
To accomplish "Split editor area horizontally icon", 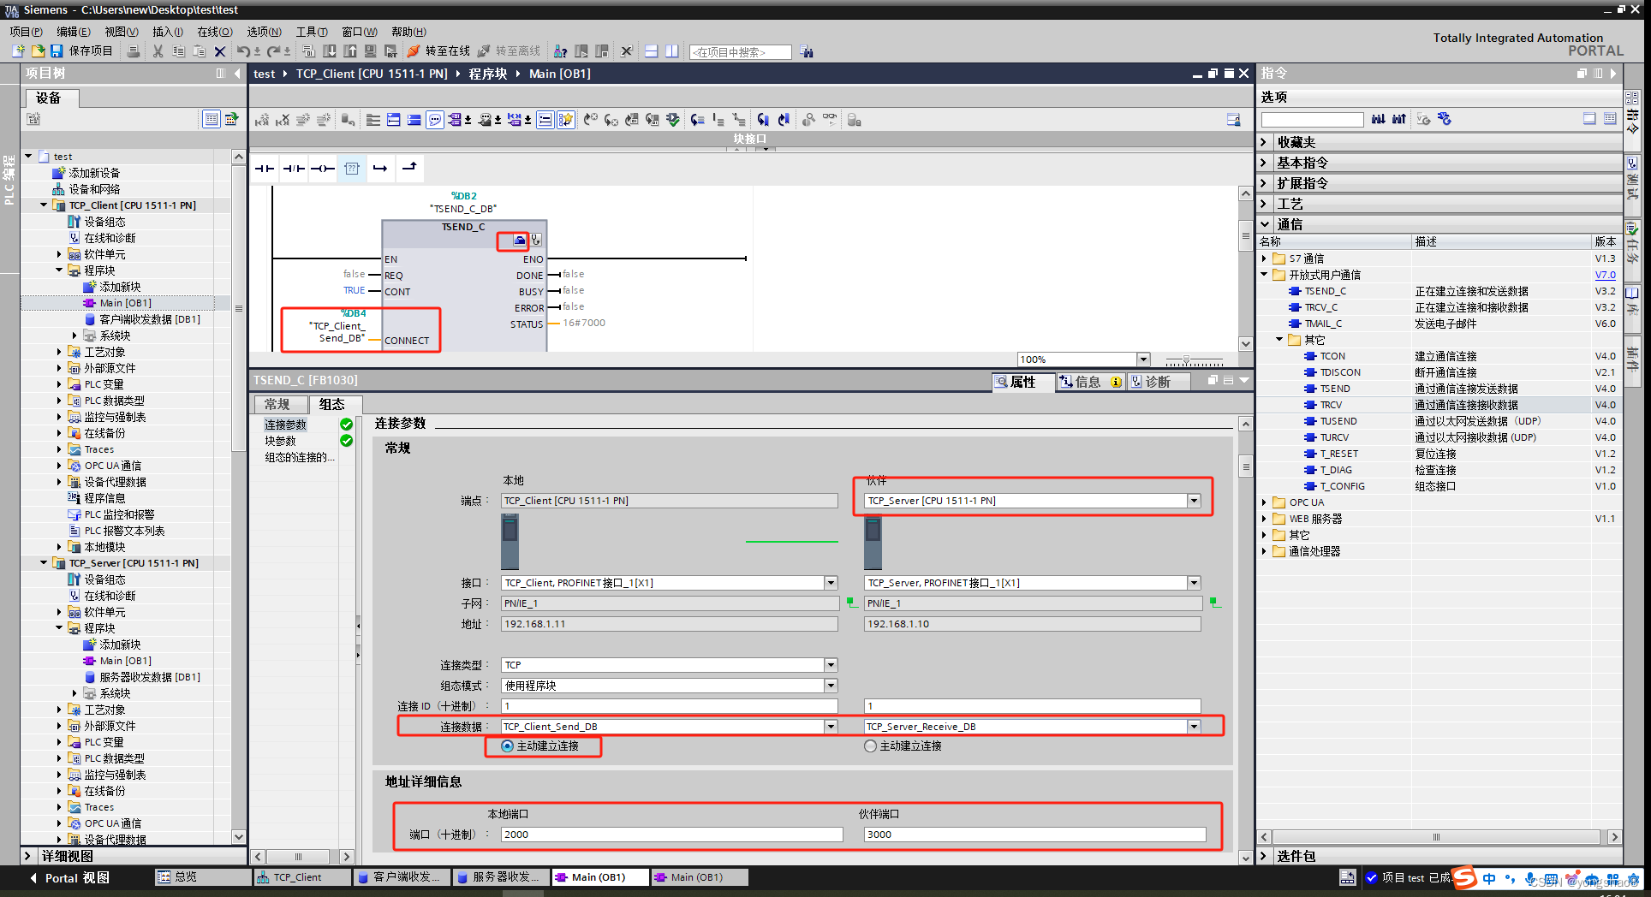I will tap(651, 51).
